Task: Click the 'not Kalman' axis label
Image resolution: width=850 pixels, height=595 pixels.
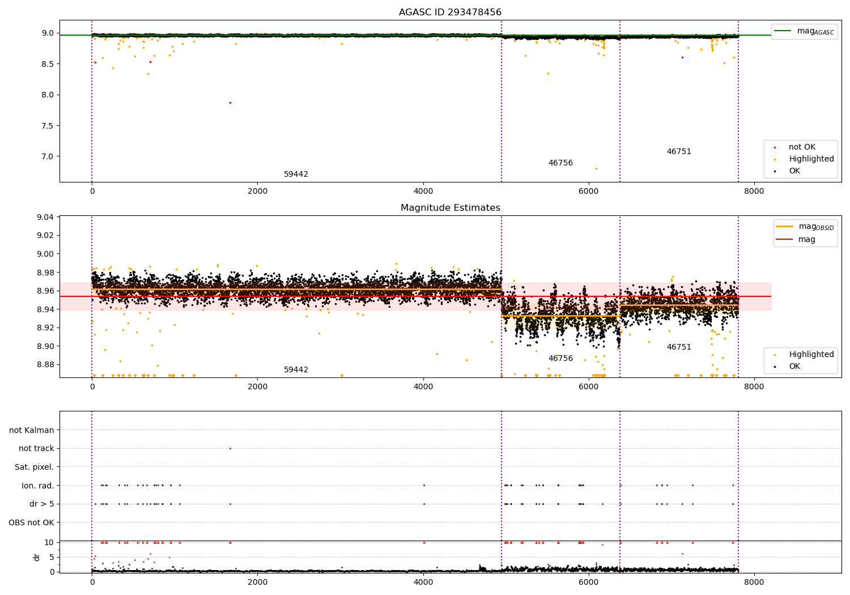Action: coord(32,430)
